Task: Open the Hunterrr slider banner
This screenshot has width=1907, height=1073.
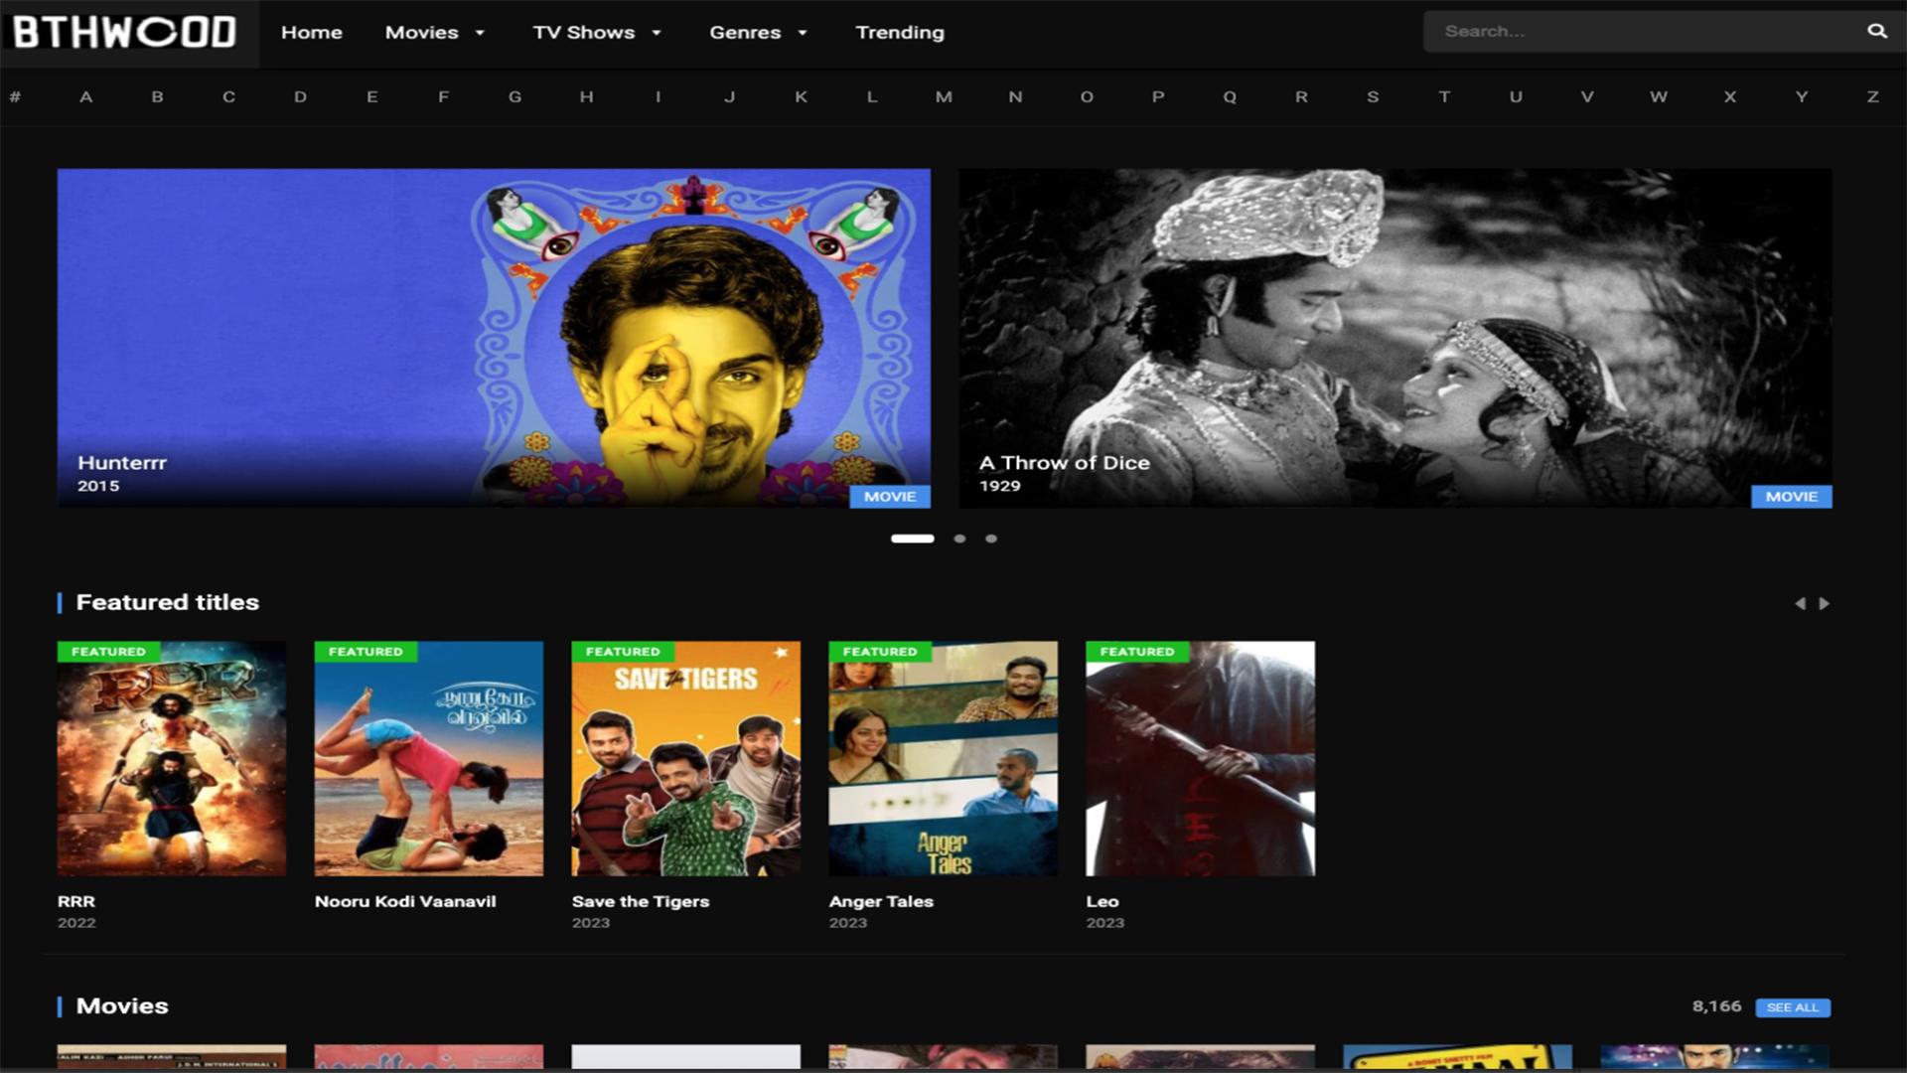Action: coord(494,338)
